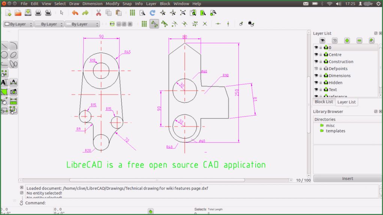Click the Redraw refresh icon
Viewport: 383px width, 215px height.
(152, 13)
